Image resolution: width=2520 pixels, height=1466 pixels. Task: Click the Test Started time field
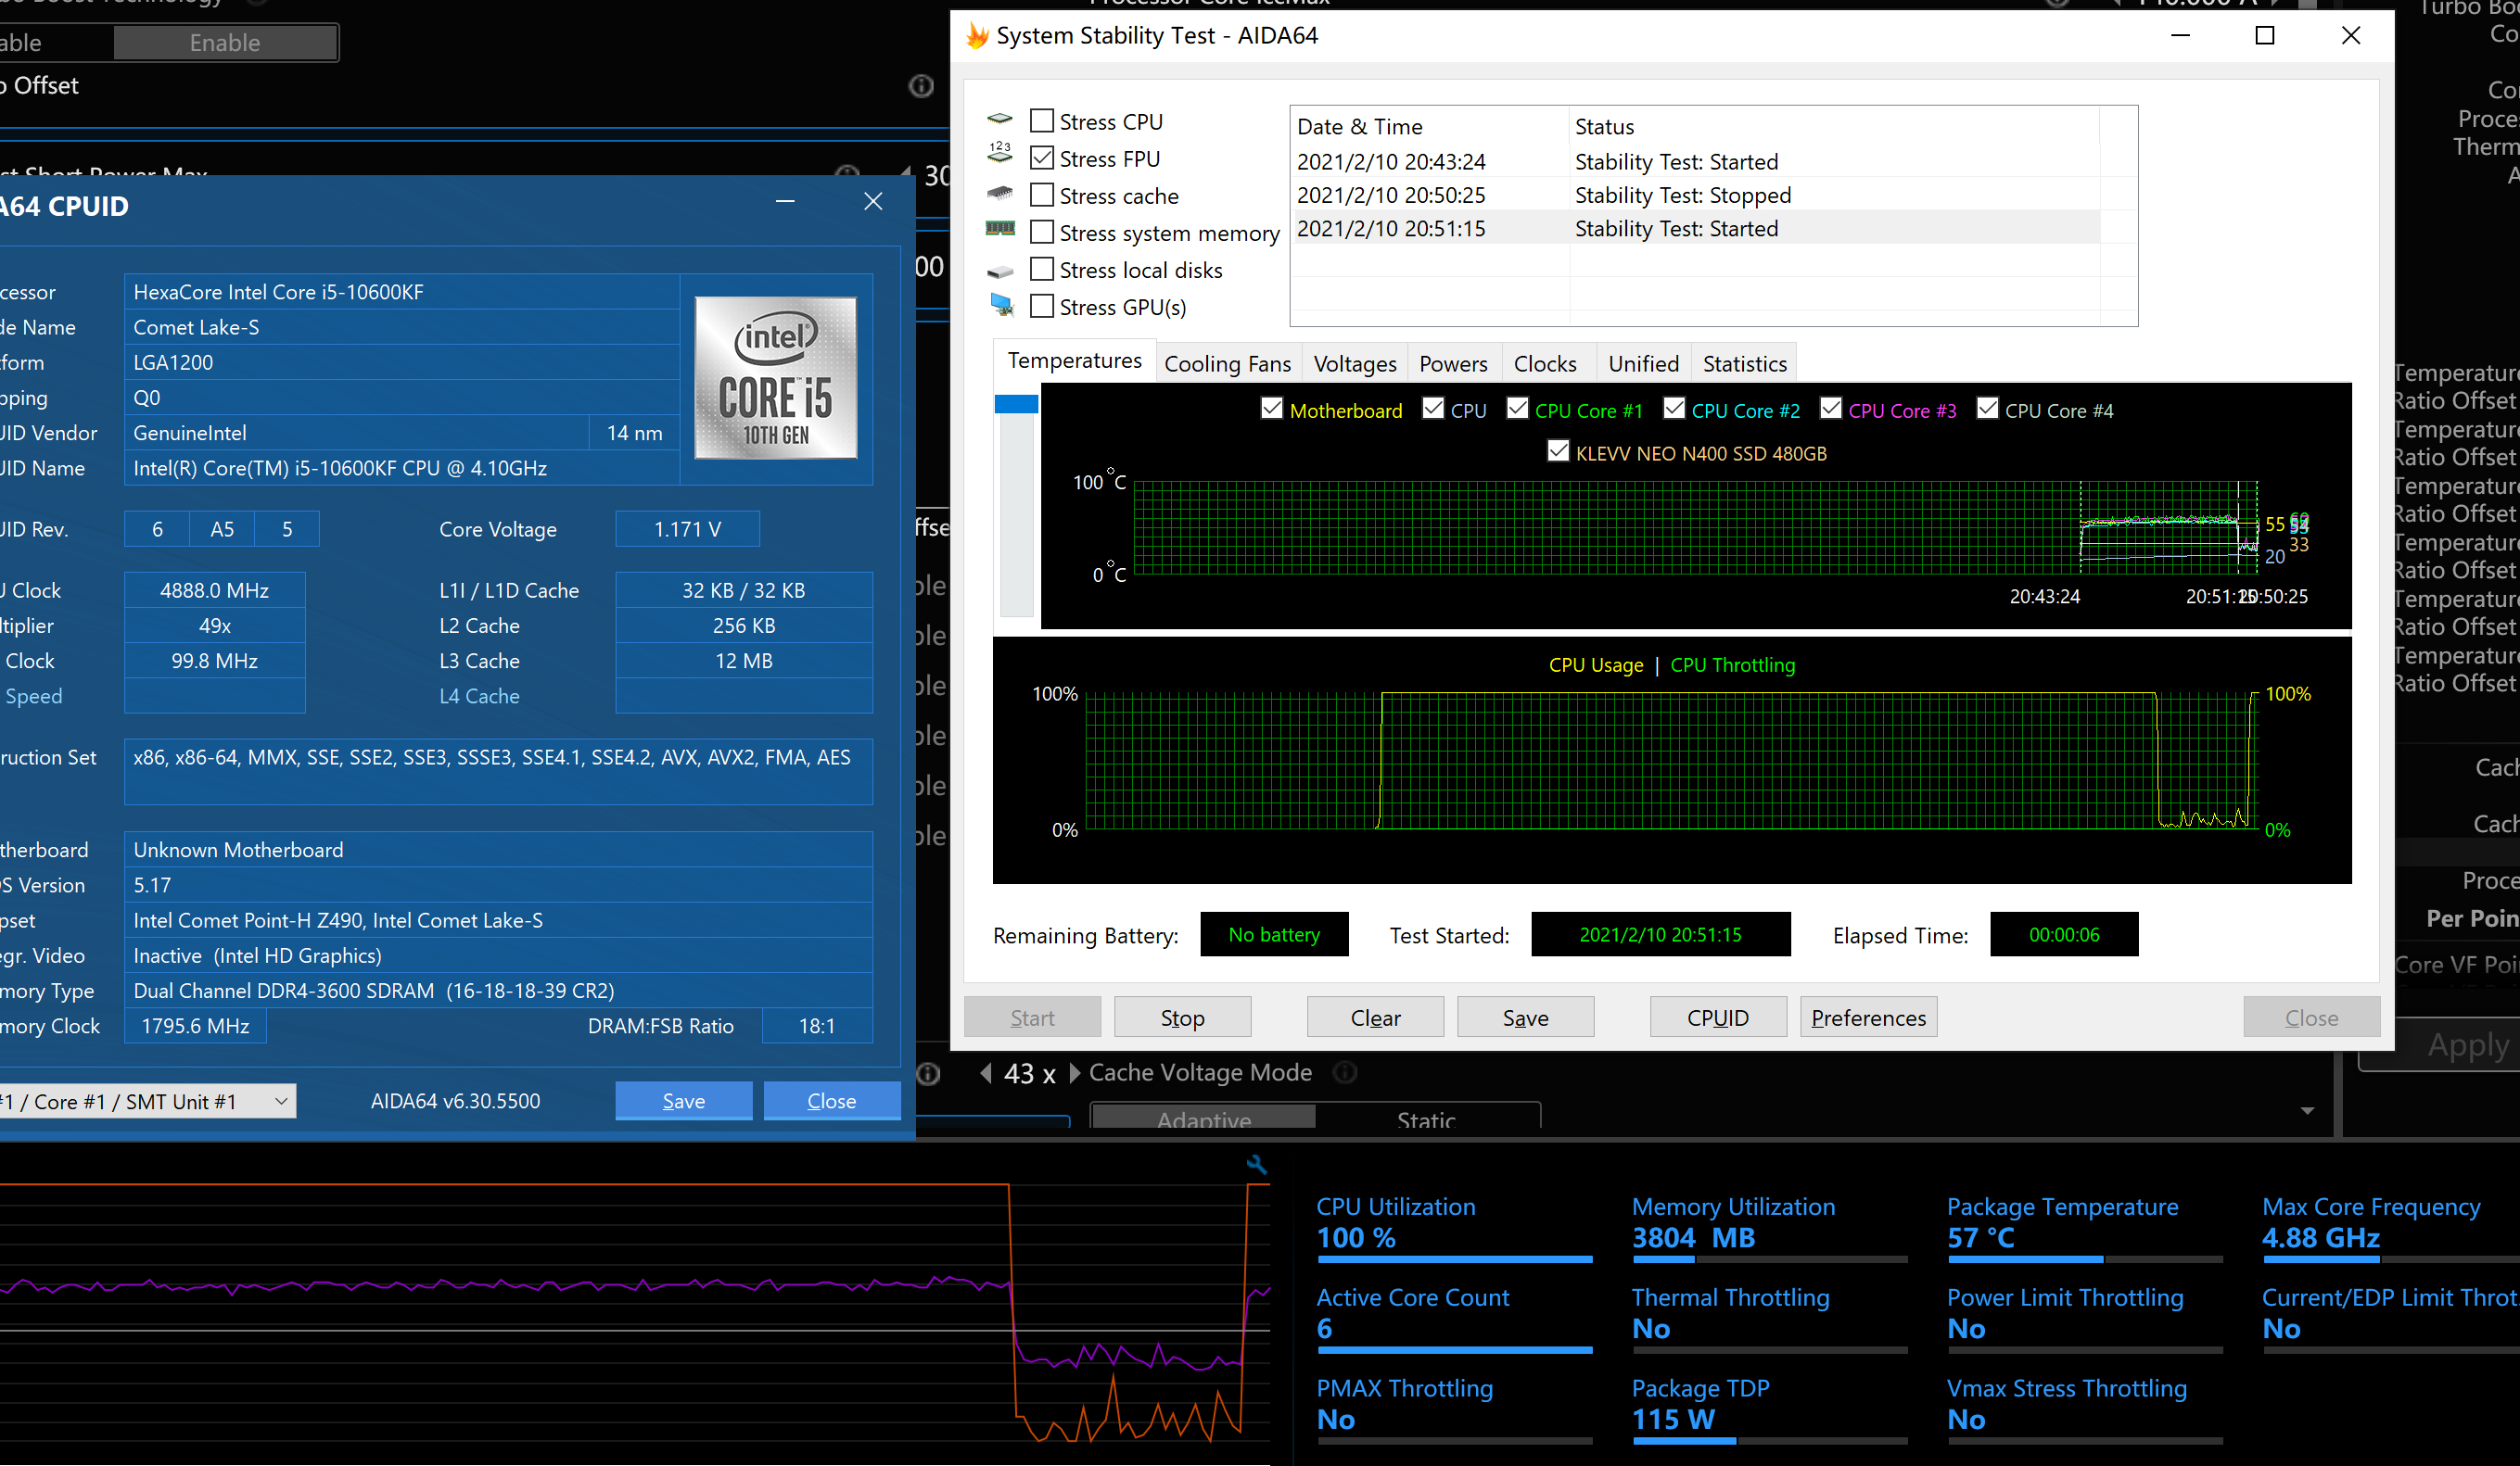pyautogui.click(x=1660, y=934)
